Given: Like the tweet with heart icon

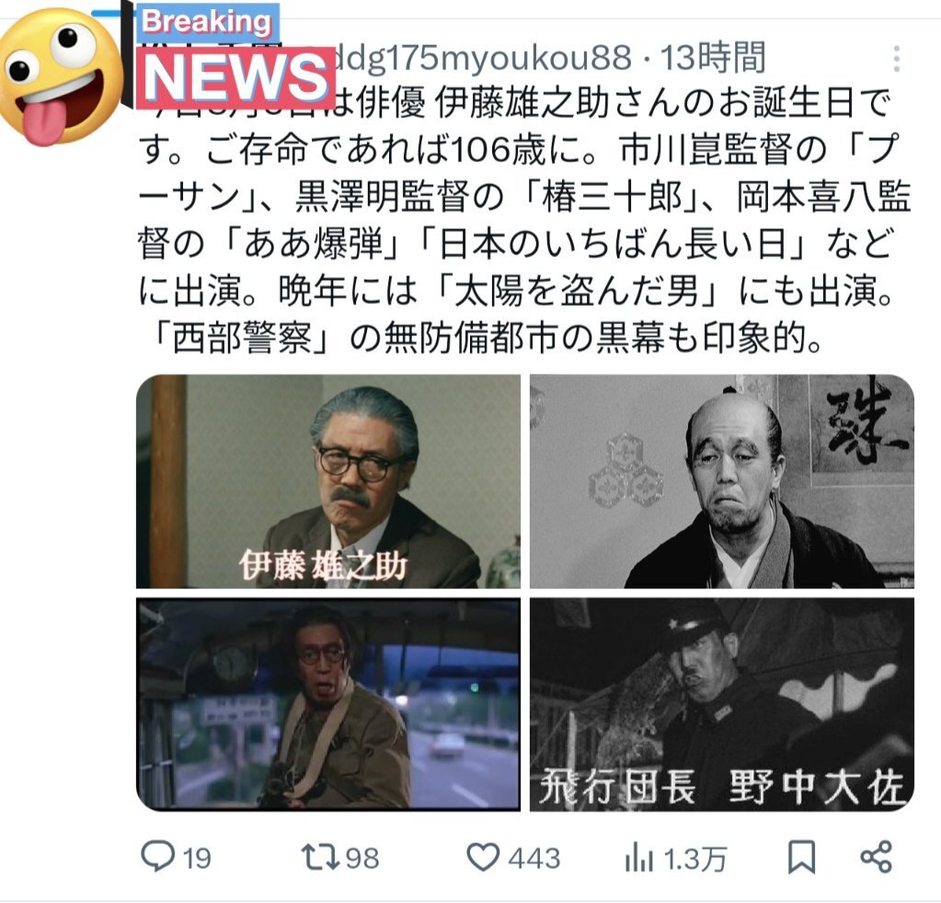Looking at the screenshot, I should (x=483, y=857).
